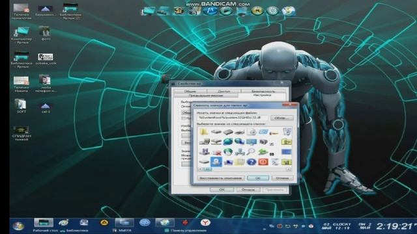Open the Панель управления taskbar button

(x=185, y=231)
